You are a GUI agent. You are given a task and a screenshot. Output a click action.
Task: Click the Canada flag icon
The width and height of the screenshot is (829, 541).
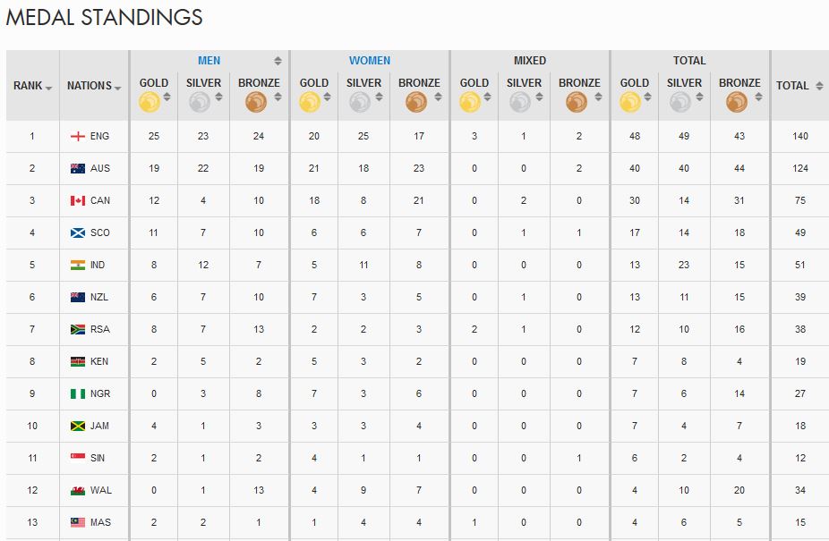pos(78,200)
